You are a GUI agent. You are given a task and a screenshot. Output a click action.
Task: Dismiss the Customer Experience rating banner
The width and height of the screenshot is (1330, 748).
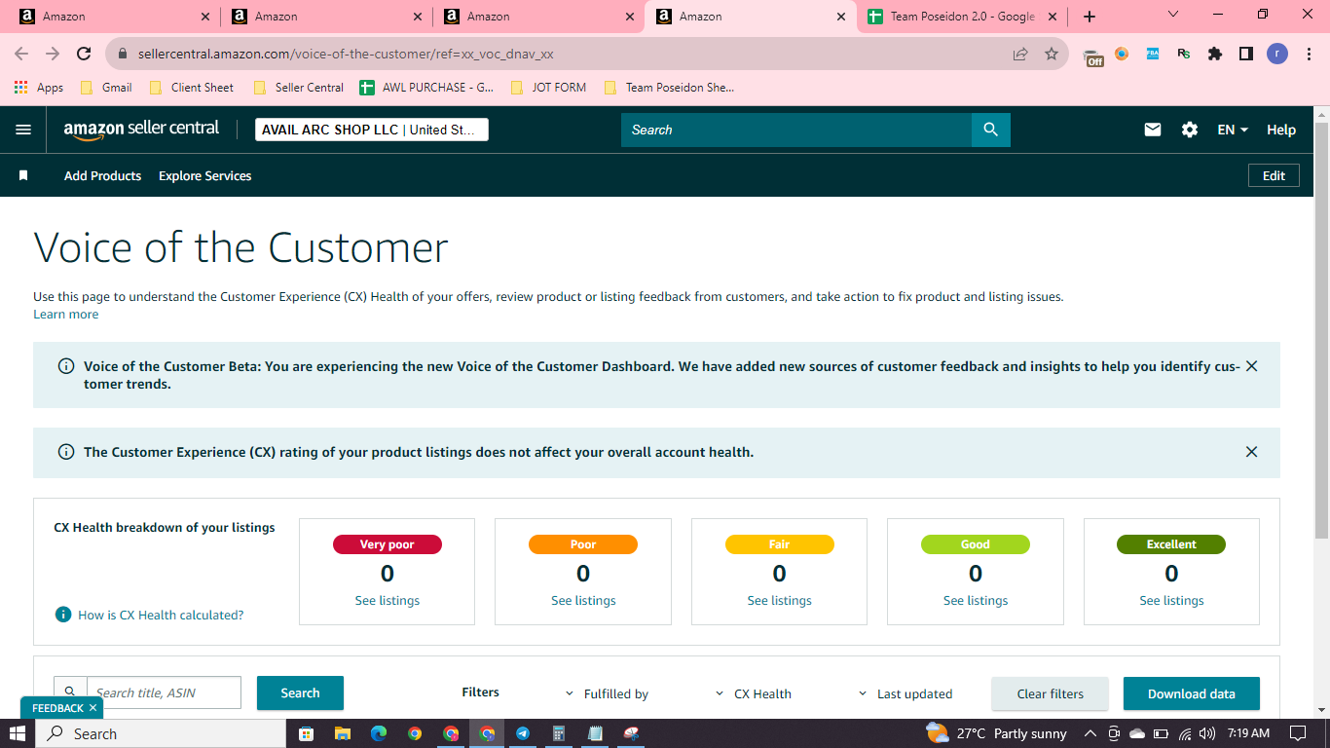coord(1252,452)
